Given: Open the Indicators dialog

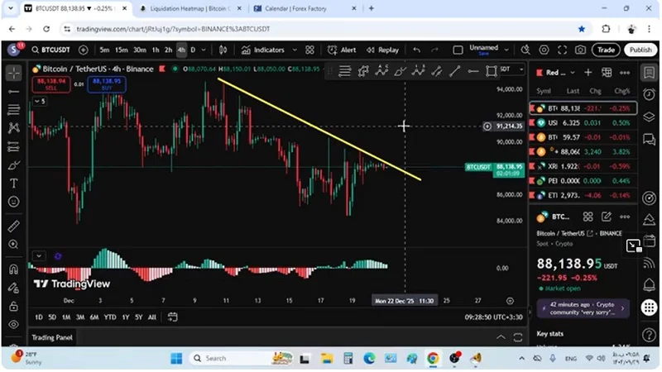Looking at the screenshot, I should (x=262, y=50).
